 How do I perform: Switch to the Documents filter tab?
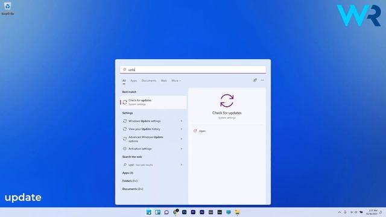[149, 81]
